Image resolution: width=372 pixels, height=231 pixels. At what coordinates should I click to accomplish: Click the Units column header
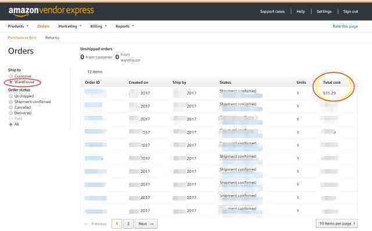click(301, 83)
